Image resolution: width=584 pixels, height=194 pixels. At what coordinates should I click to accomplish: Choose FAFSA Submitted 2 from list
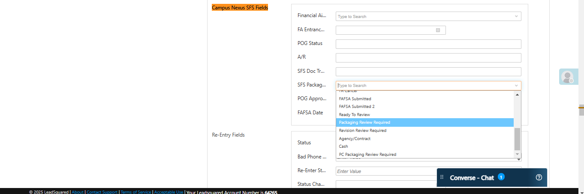357,107
